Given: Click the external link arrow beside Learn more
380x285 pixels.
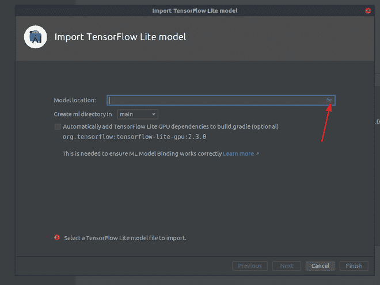Looking at the screenshot, I should [x=257, y=154].
